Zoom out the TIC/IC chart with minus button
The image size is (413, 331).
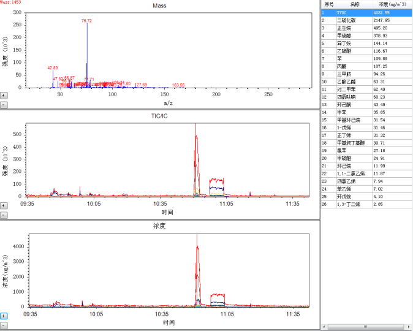(x=4, y=215)
